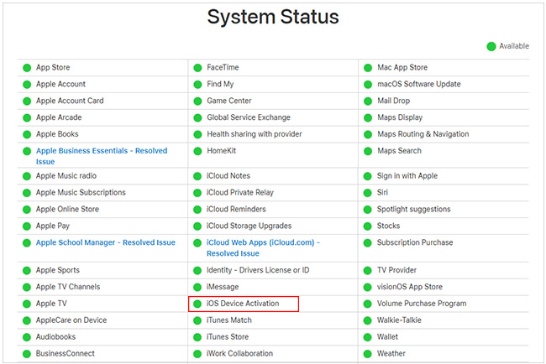Click the iCloud Storage Upgrades entry
546x364 pixels.
click(249, 226)
